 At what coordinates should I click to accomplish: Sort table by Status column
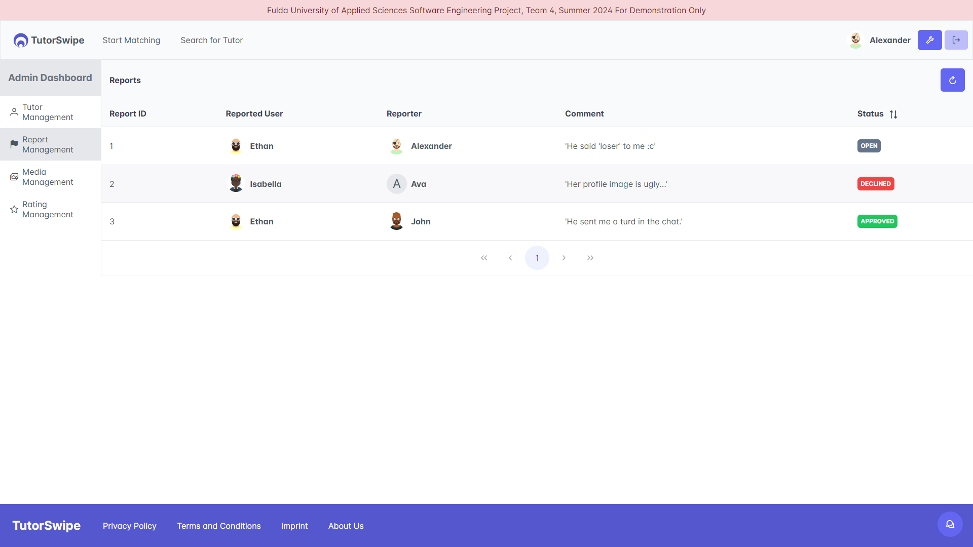(x=893, y=114)
